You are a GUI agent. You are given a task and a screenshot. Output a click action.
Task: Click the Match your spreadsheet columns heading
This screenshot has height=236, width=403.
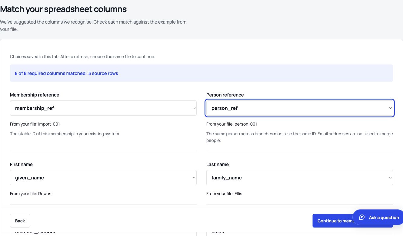point(63,9)
